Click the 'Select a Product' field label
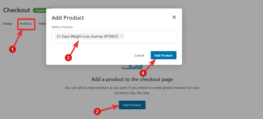 tap(62, 27)
